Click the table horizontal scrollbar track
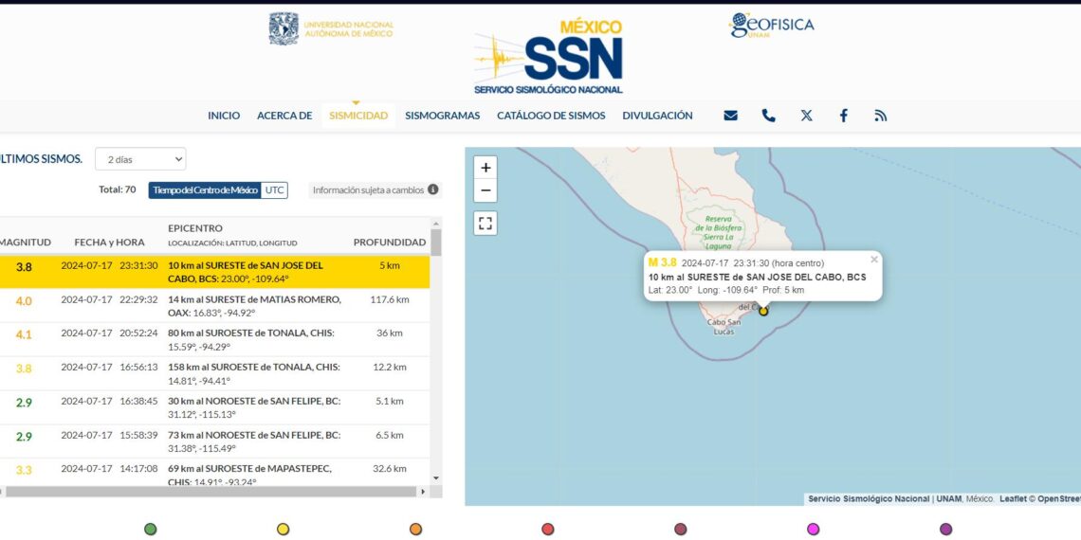 (x=211, y=492)
